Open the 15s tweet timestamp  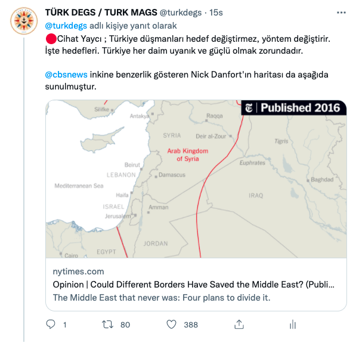[216, 13]
